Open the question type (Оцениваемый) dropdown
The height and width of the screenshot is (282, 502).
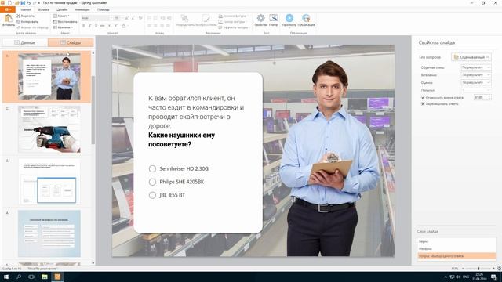[x=471, y=57]
